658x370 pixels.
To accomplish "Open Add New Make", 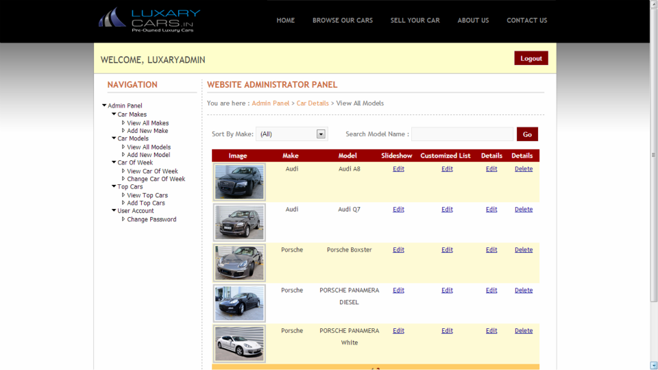I will 147,130.
